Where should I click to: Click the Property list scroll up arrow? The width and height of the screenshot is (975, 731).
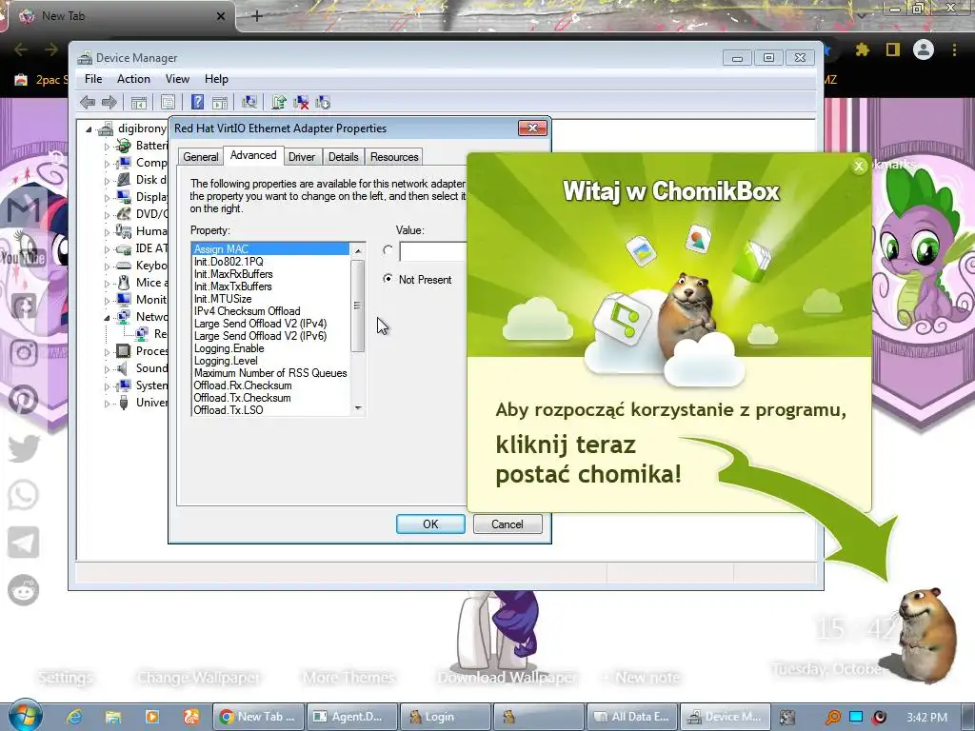point(358,250)
